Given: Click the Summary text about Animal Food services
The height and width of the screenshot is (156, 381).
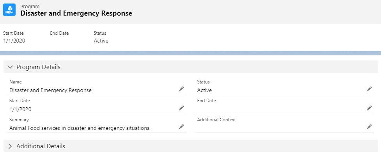Looking at the screenshot, I should [x=80, y=128].
